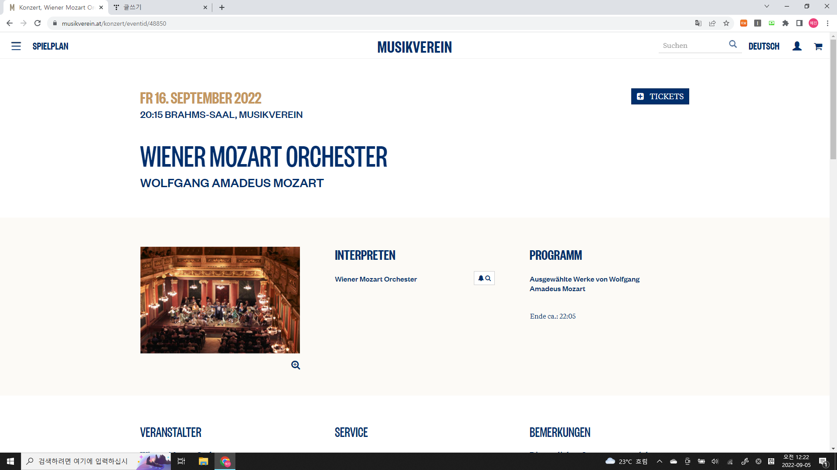Viewport: 837px width, 470px height.
Task: Click the SERVICE heading
Action: (351, 432)
